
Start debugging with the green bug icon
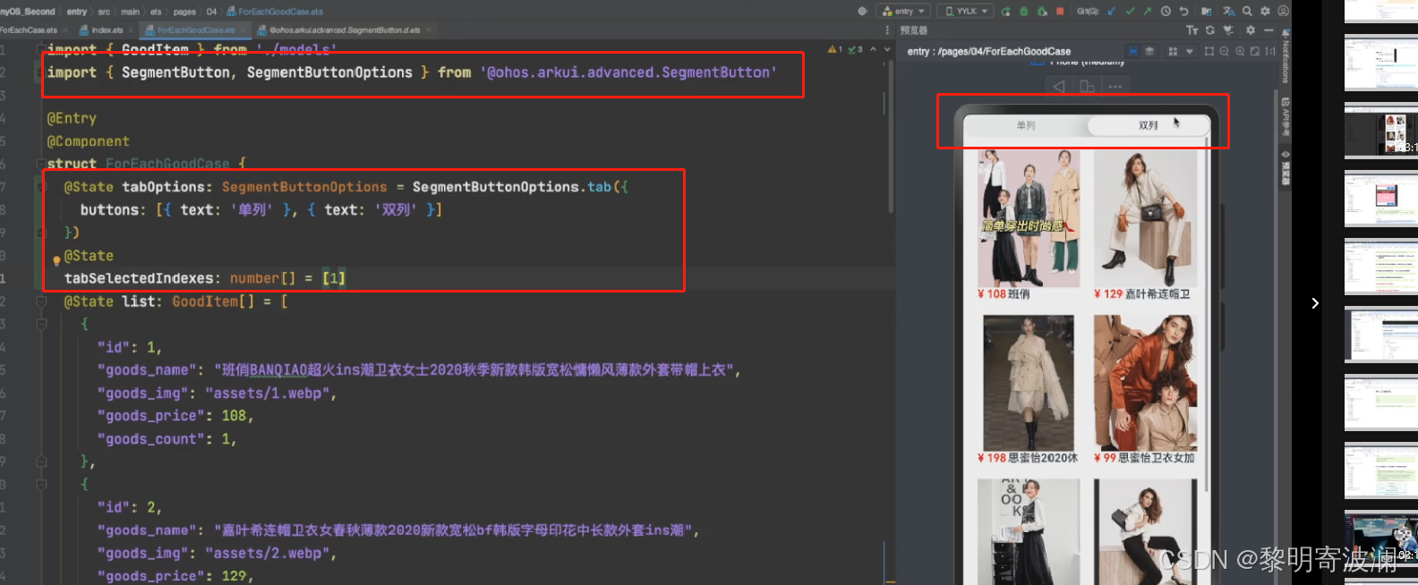(x=1024, y=12)
